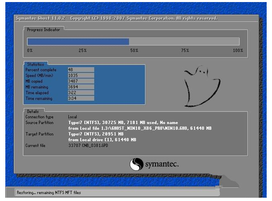Click the Progress Indicator group label

[43, 30]
